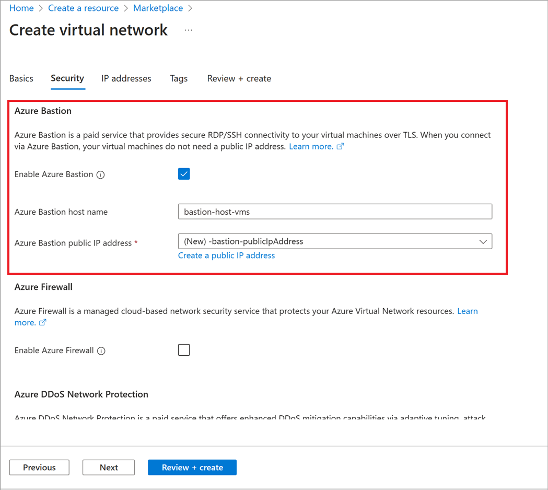The height and width of the screenshot is (490, 548).
Task: Click the Create virtual network page title
Action: [x=88, y=30]
